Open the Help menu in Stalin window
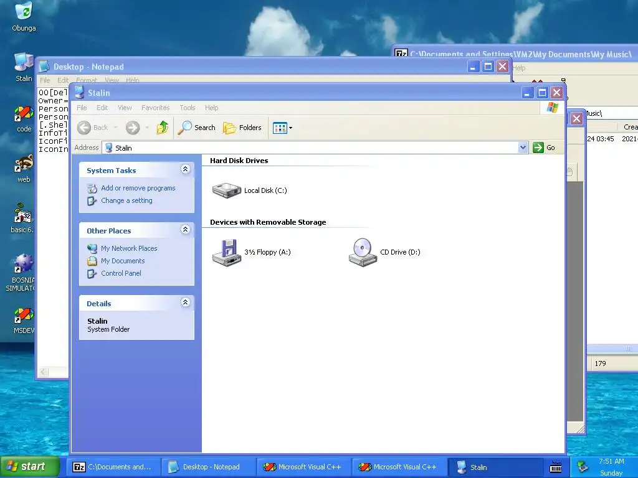 pos(211,108)
